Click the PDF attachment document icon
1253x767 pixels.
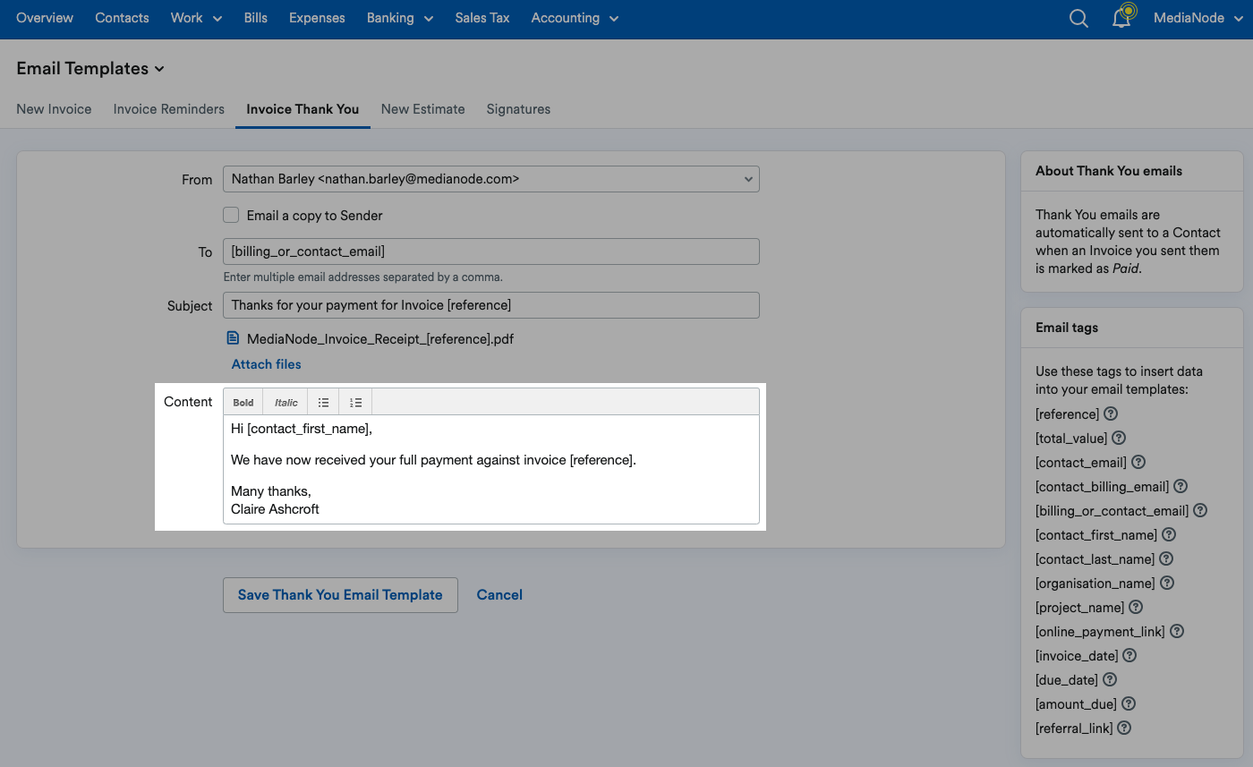233,338
